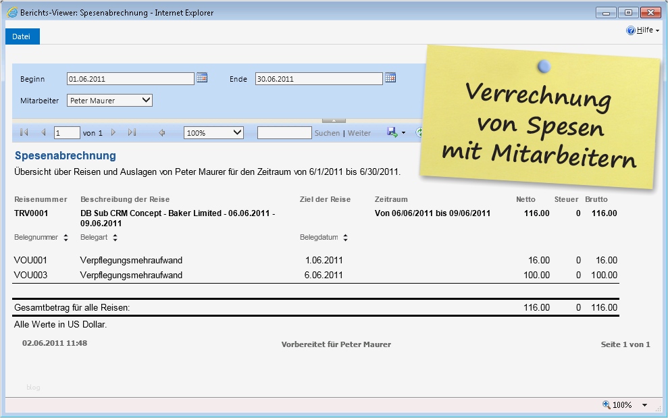Screen dimensions: 668x418
Task: Click the Weiter link
Action: point(359,132)
